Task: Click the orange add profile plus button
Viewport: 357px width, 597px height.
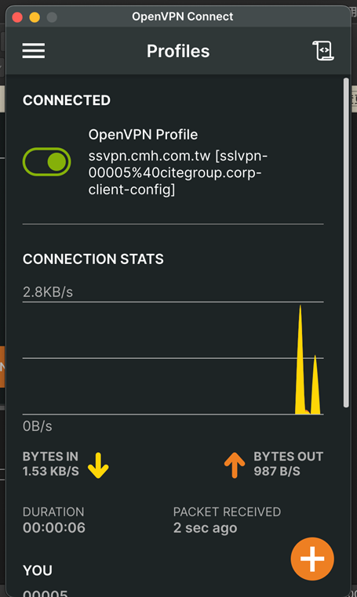Action: point(312,559)
